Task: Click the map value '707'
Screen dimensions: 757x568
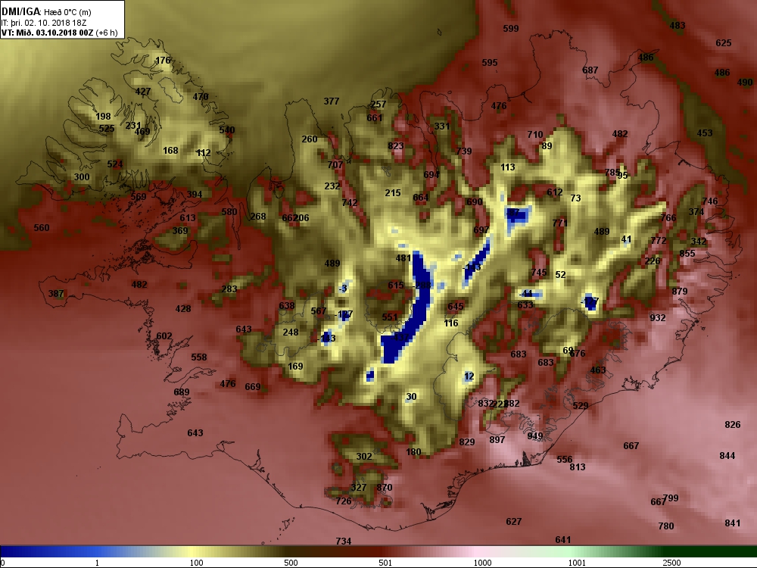Action: 335,164
